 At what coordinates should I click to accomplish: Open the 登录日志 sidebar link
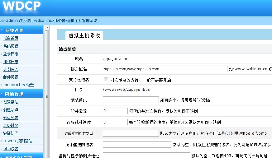11,54
